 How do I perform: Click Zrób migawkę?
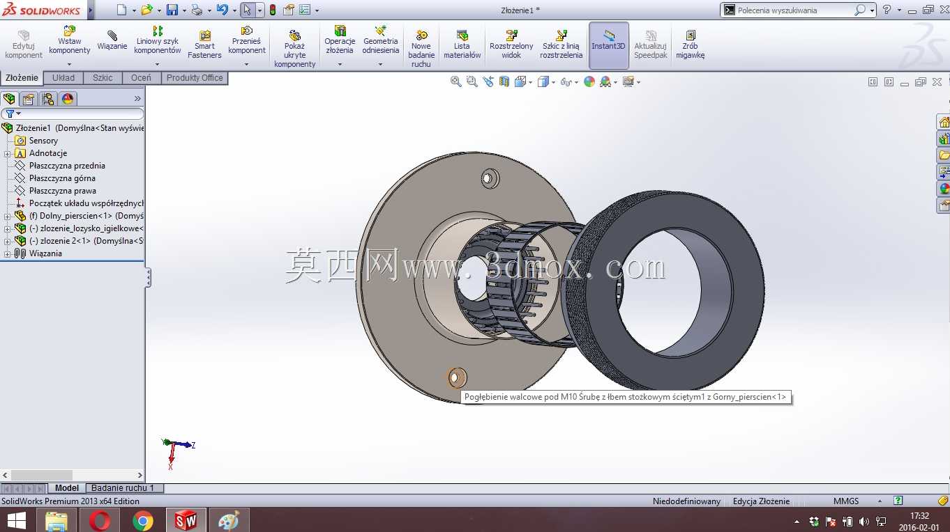pos(690,45)
